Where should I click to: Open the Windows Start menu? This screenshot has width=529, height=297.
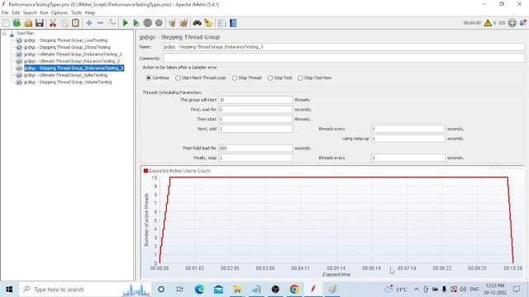(x=9, y=290)
